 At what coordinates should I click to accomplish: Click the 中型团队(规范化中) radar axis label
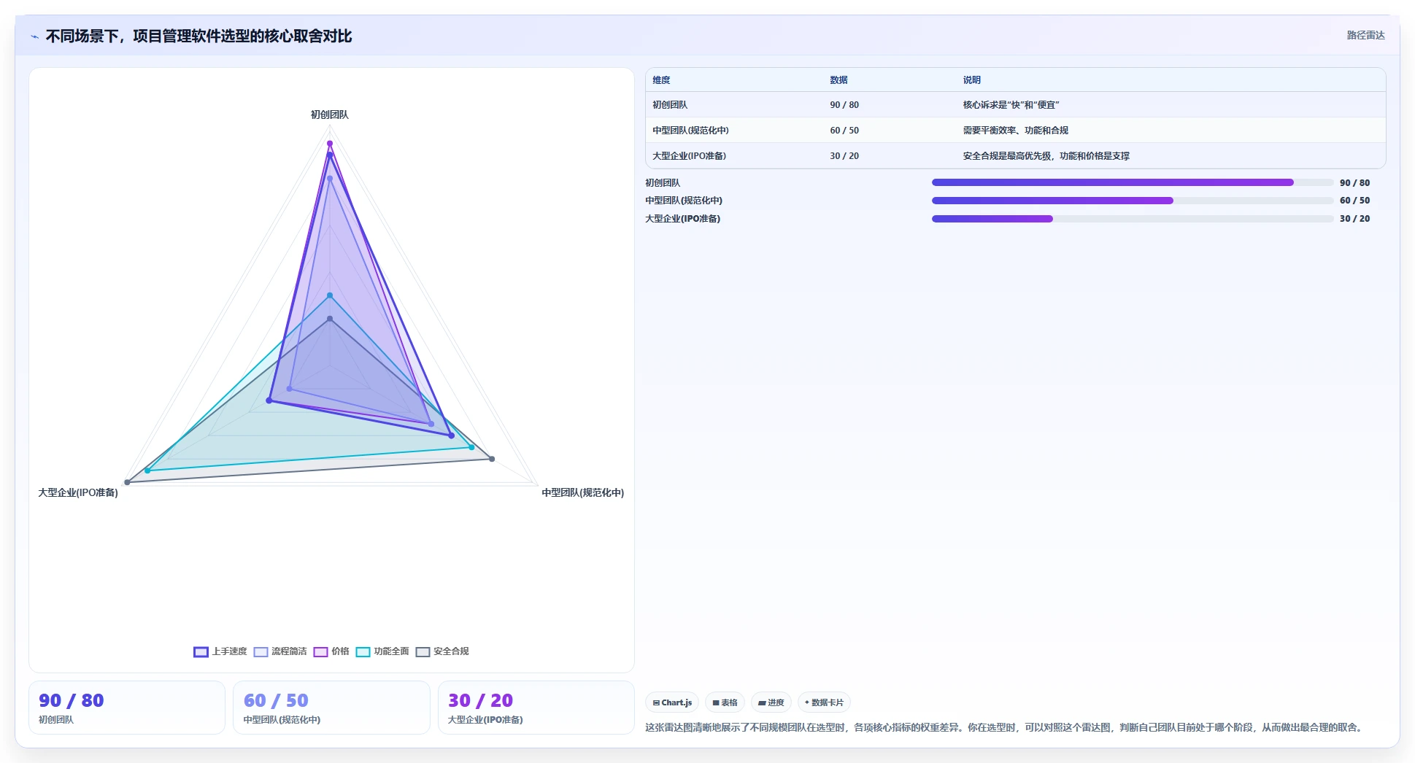[x=582, y=493]
